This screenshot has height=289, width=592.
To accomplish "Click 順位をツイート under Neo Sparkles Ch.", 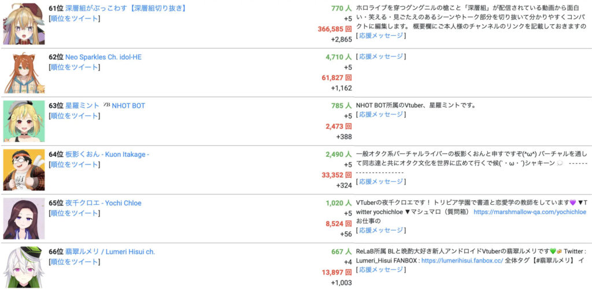I will [x=75, y=67].
